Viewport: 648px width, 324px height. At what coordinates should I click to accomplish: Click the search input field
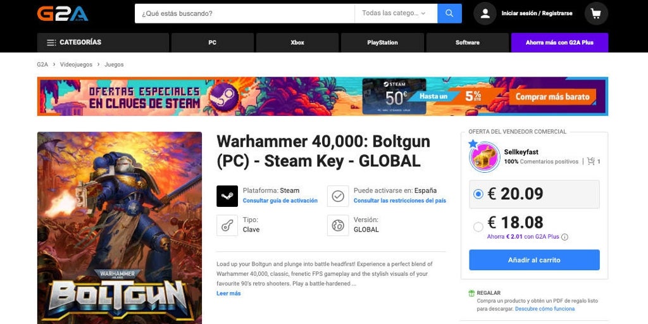tap(245, 14)
